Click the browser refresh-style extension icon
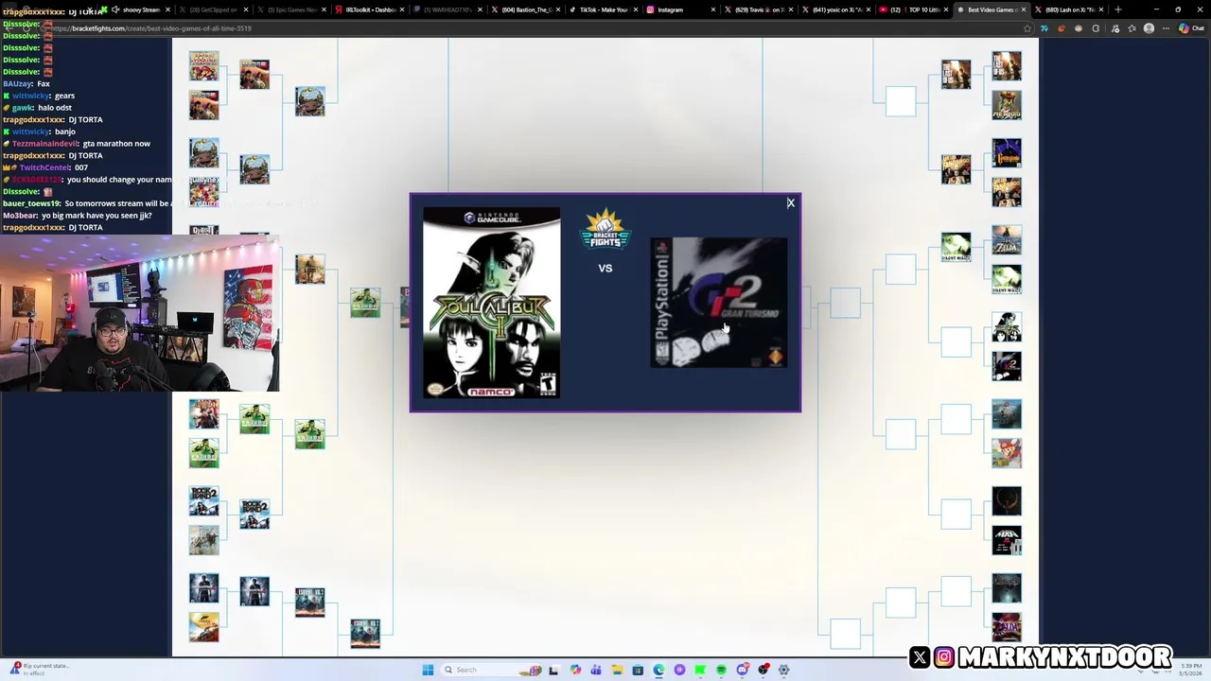This screenshot has height=681, width=1211. click(1096, 28)
